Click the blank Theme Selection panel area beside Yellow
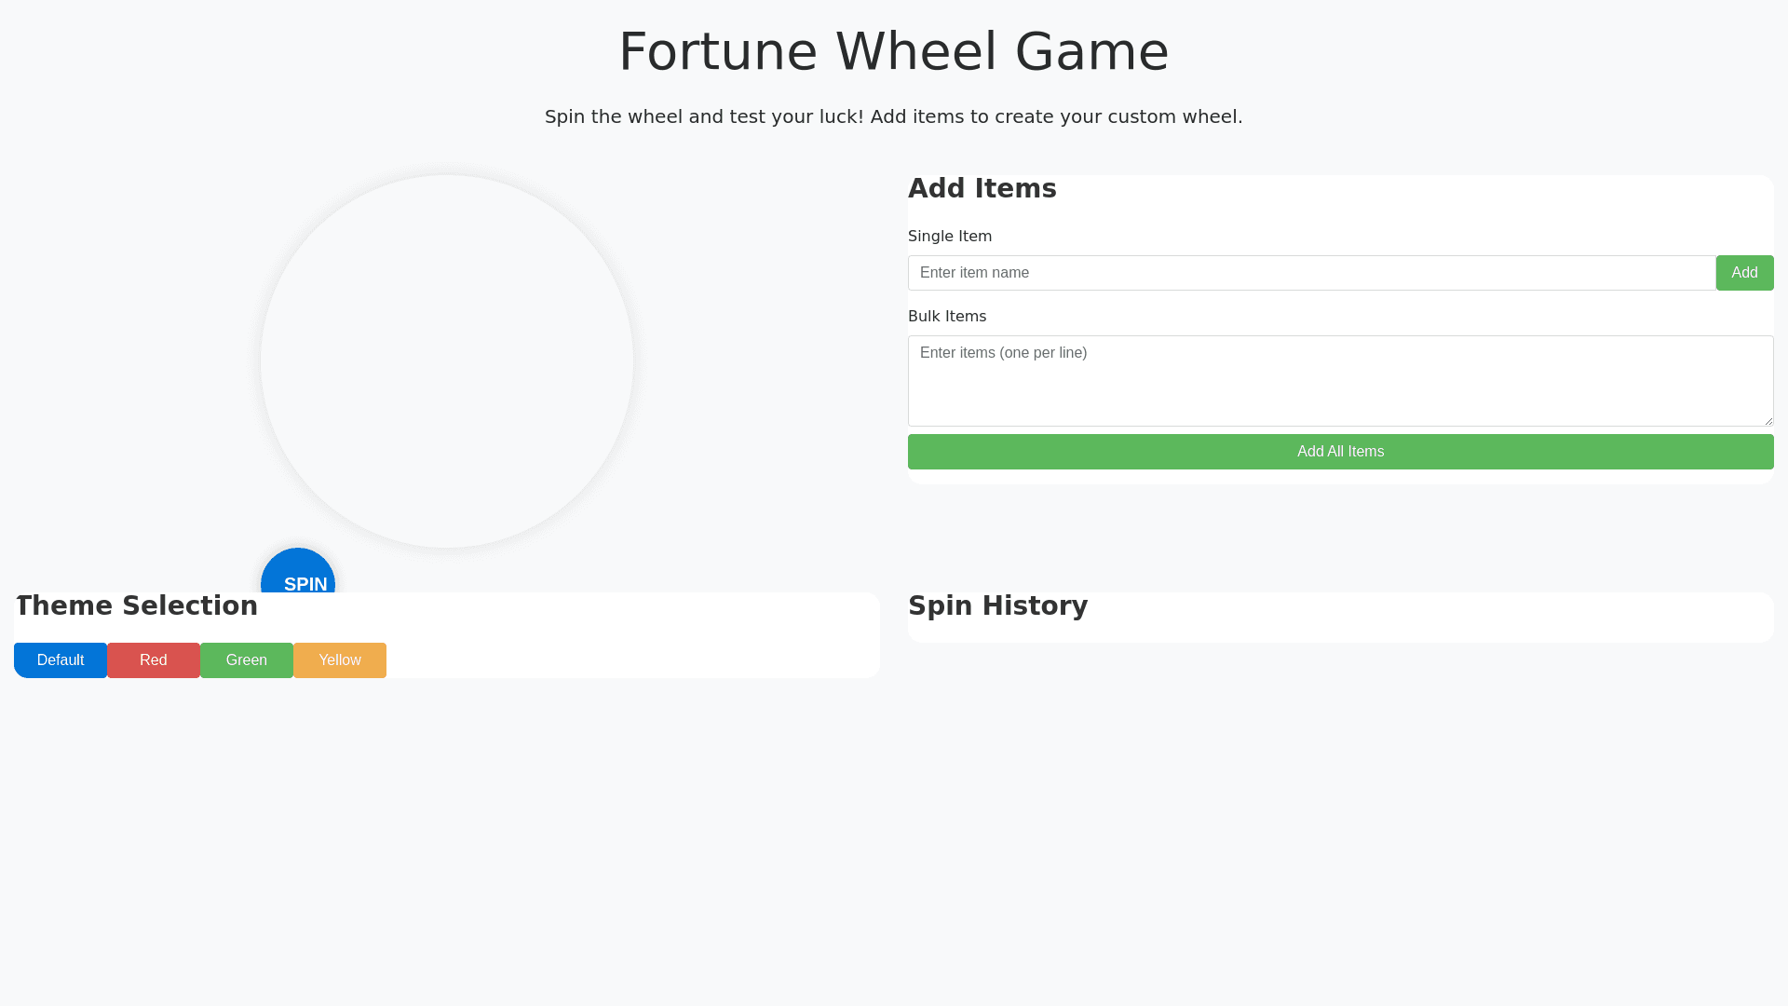This screenshot has height=1006, width=1788. click(633, 659)
